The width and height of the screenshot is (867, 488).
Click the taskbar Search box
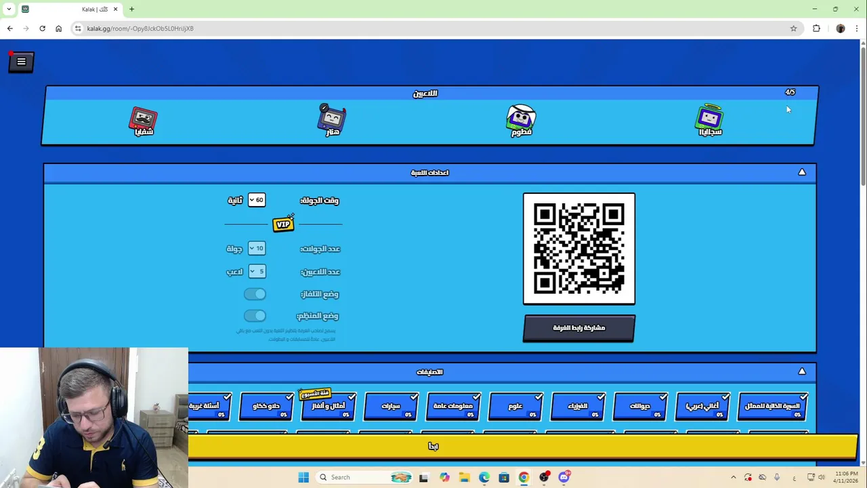[364, 477]
